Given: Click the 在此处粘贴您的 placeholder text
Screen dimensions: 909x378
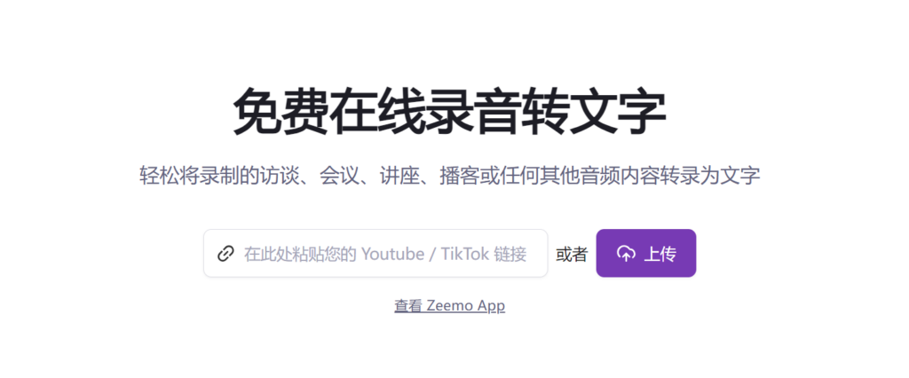Looking at the screenshot, I should (300, 254).
